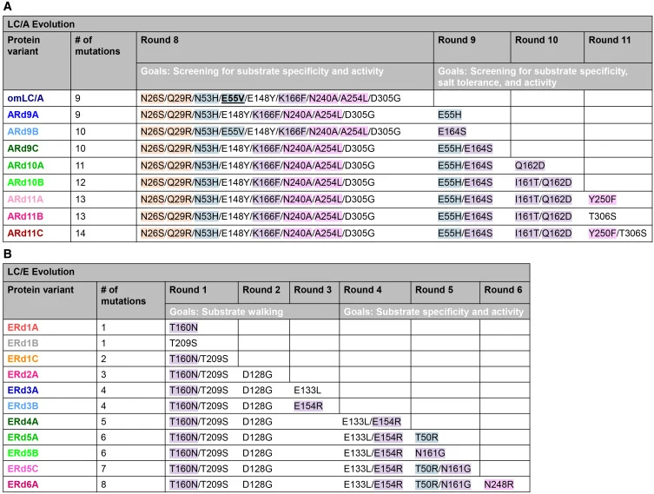
Task: Select the ERd1B variant label
Action: [23, 343]
